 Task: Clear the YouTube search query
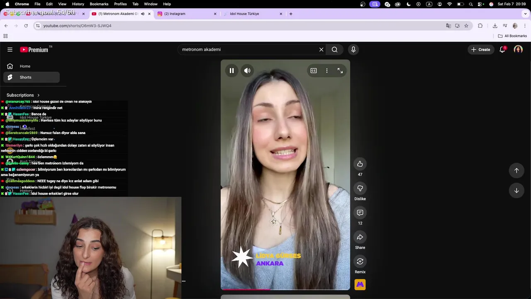[321, 49]
